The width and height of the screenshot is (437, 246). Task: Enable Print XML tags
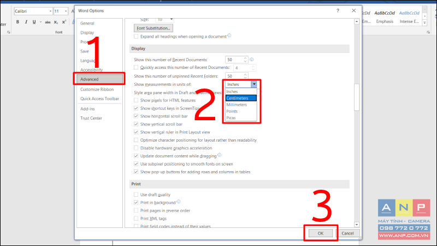point(136,218)
